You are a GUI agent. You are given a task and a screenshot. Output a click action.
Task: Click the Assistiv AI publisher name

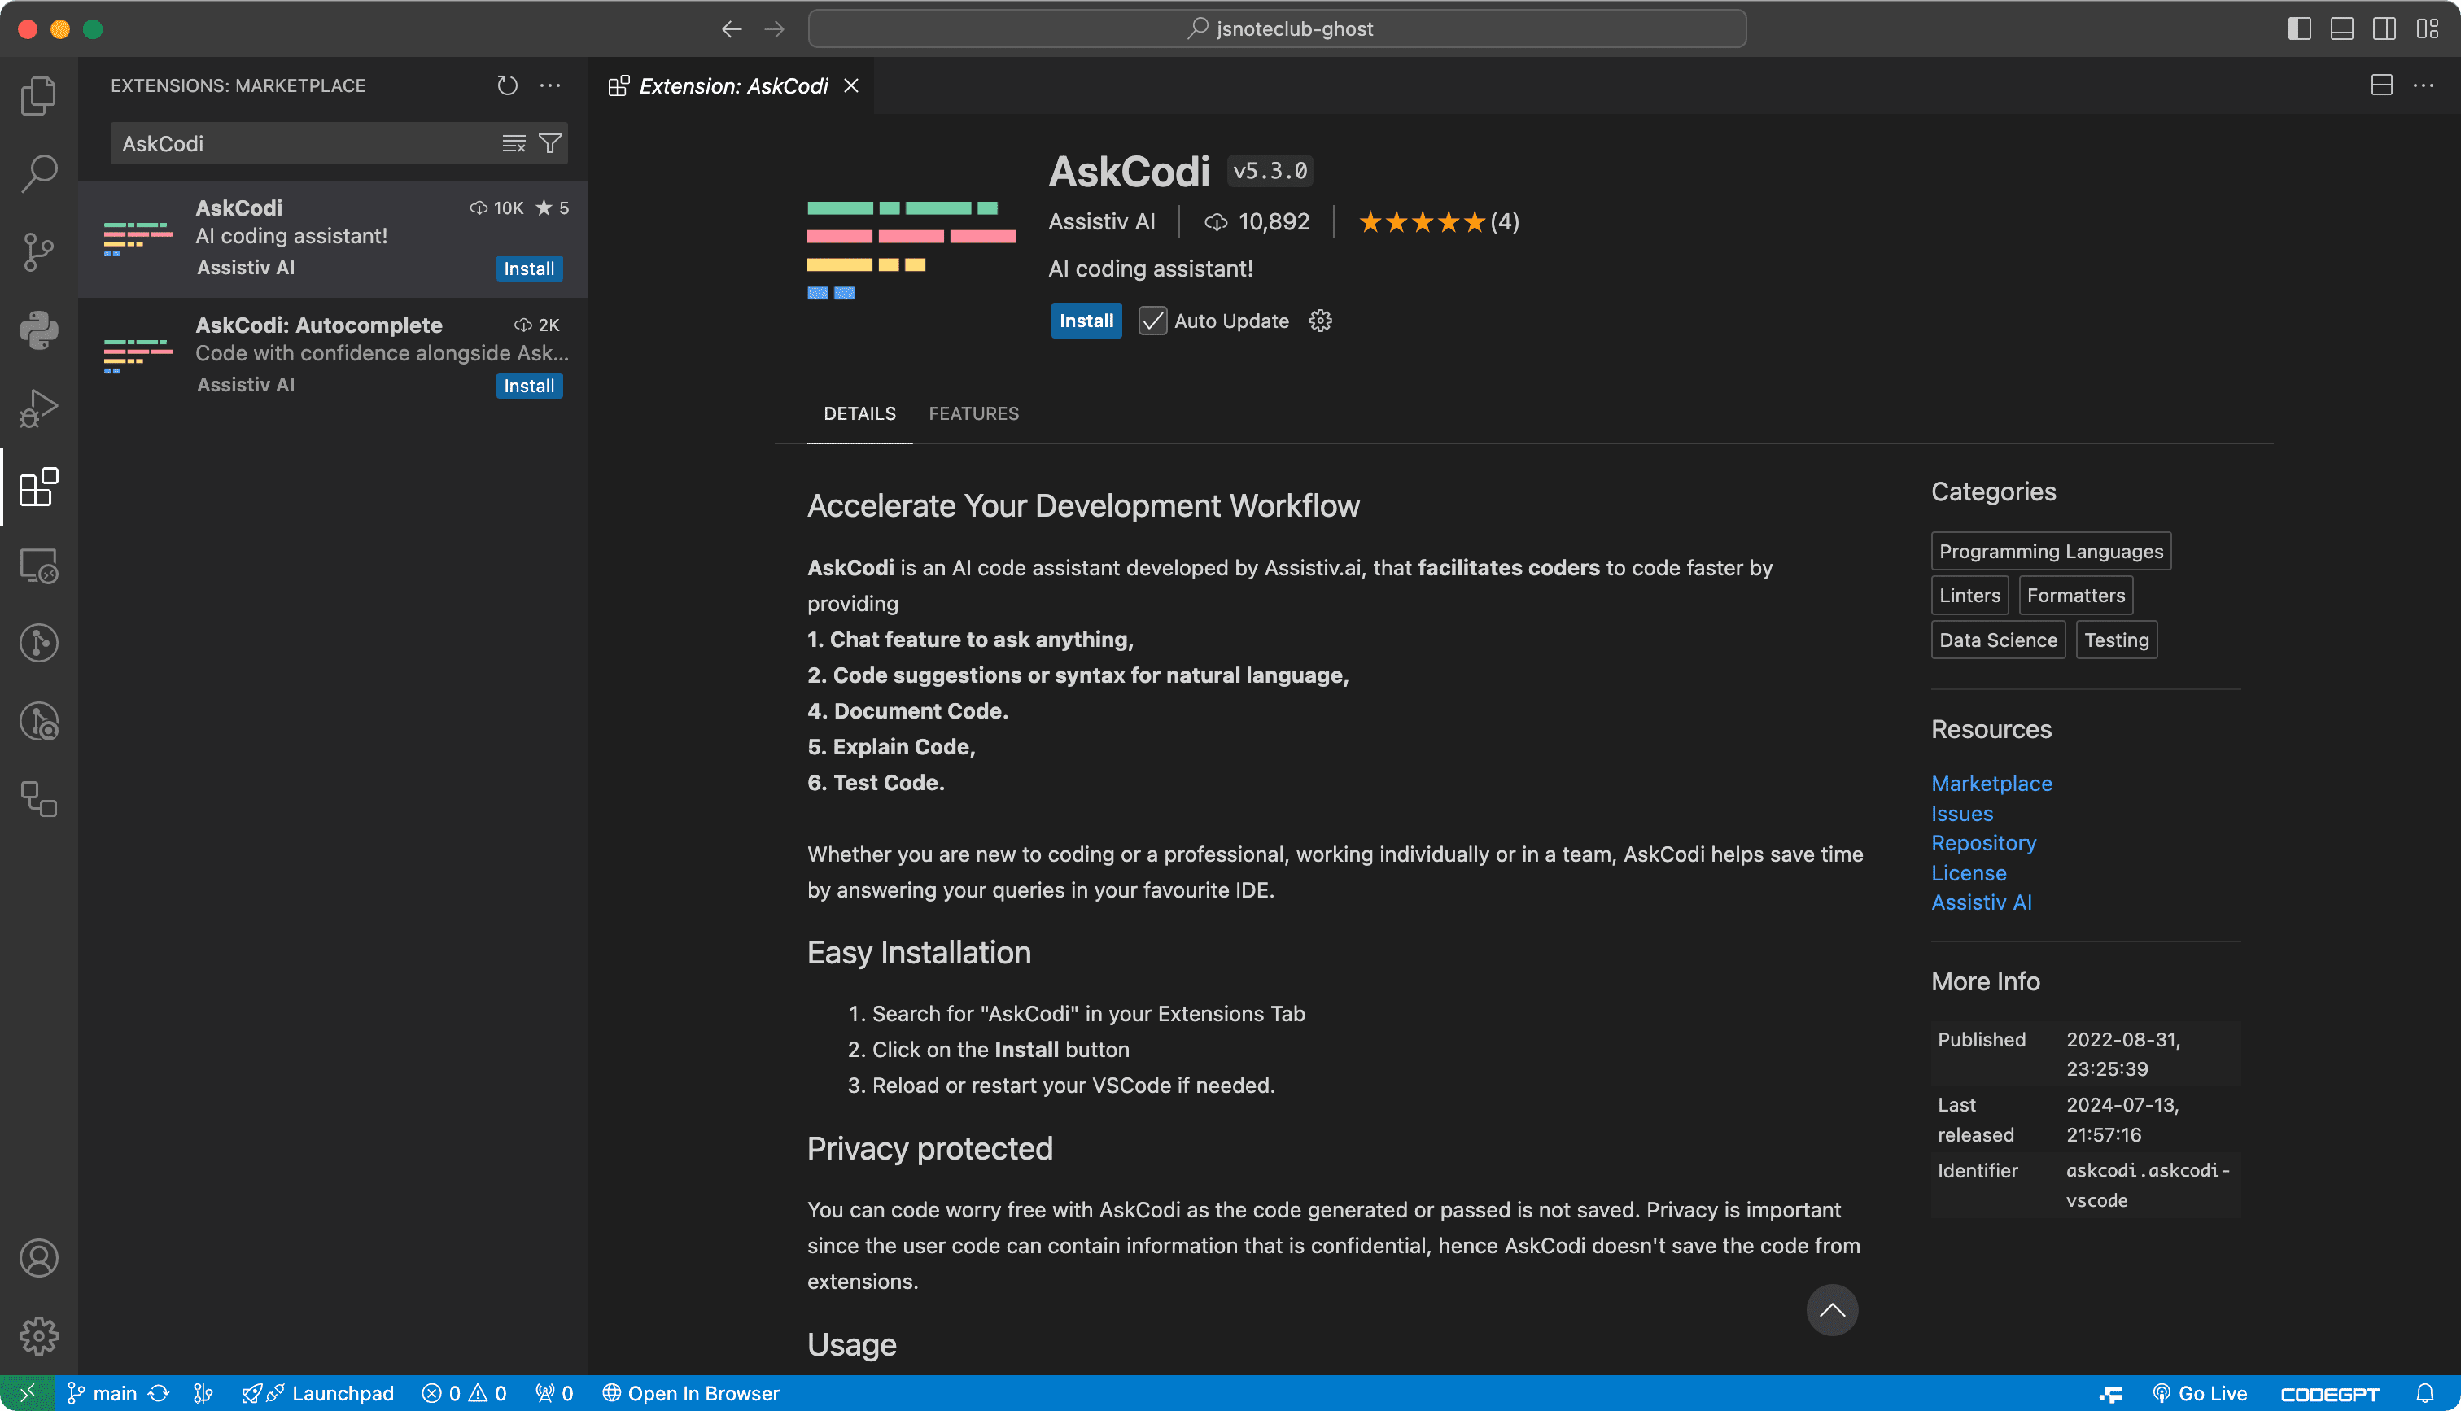pos(1102,222)
